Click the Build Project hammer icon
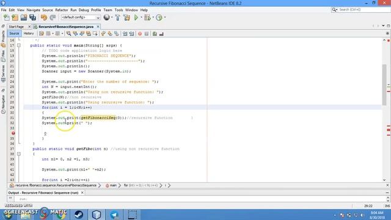 pyautogui.click(x=118, y=18)
